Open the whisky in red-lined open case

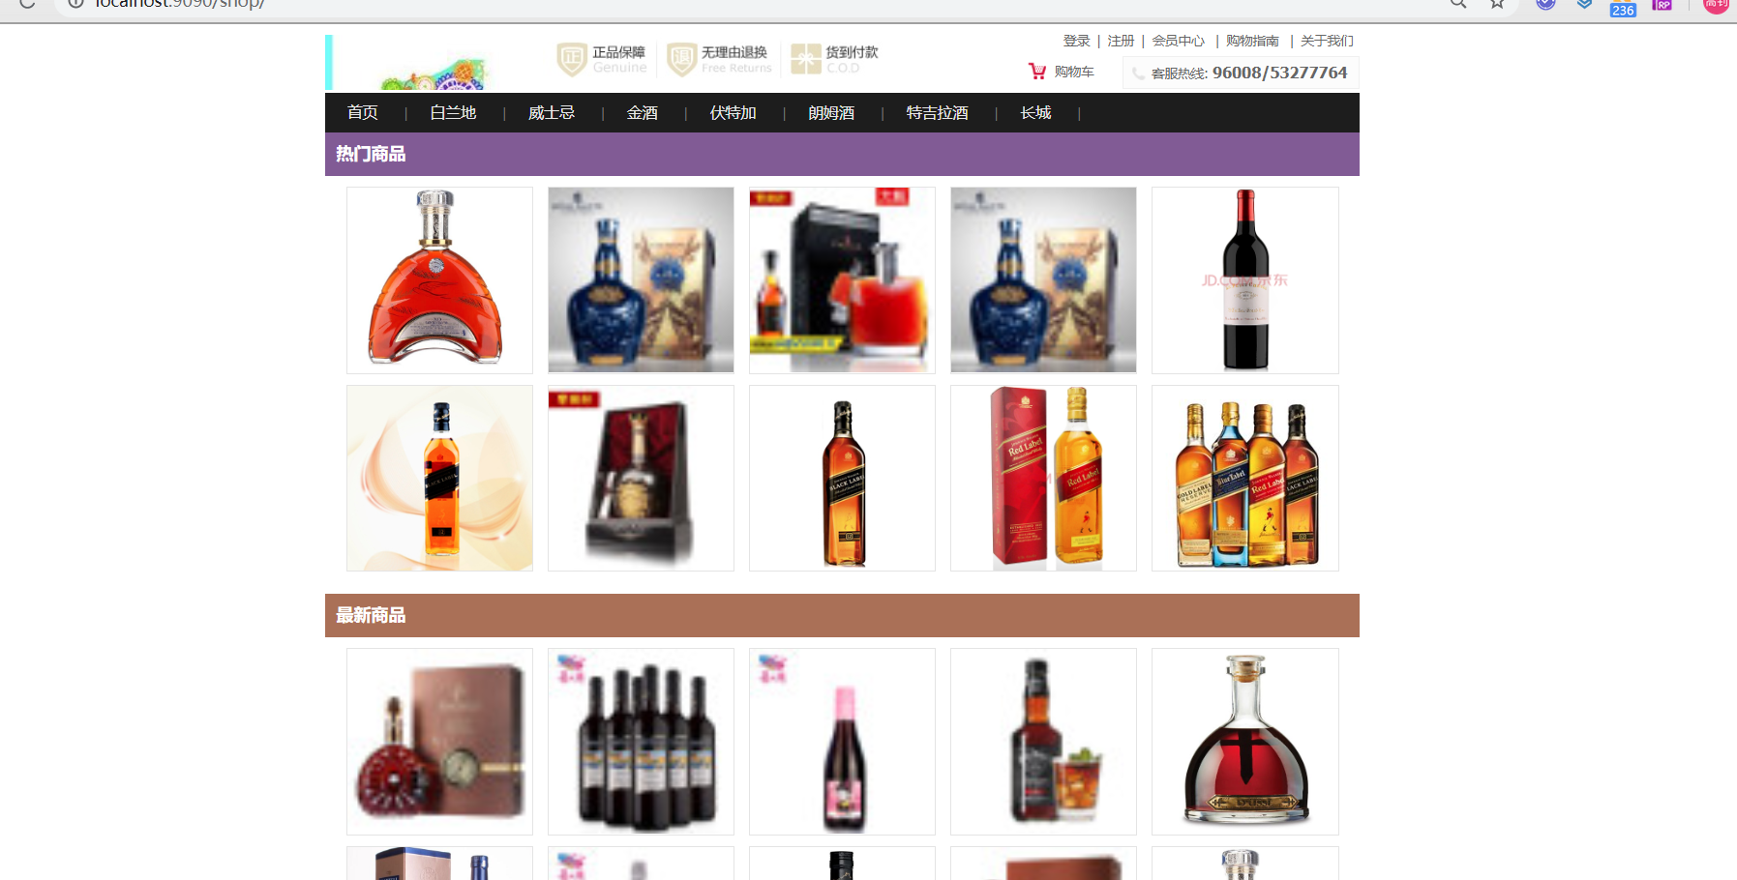click(x=641, y=479)
